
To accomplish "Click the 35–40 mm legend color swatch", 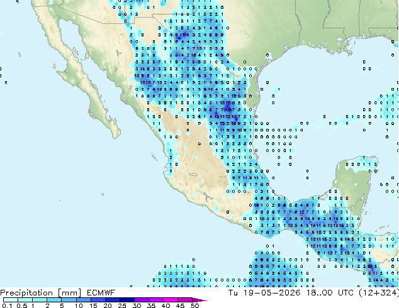I will click(x=155, y=300).
